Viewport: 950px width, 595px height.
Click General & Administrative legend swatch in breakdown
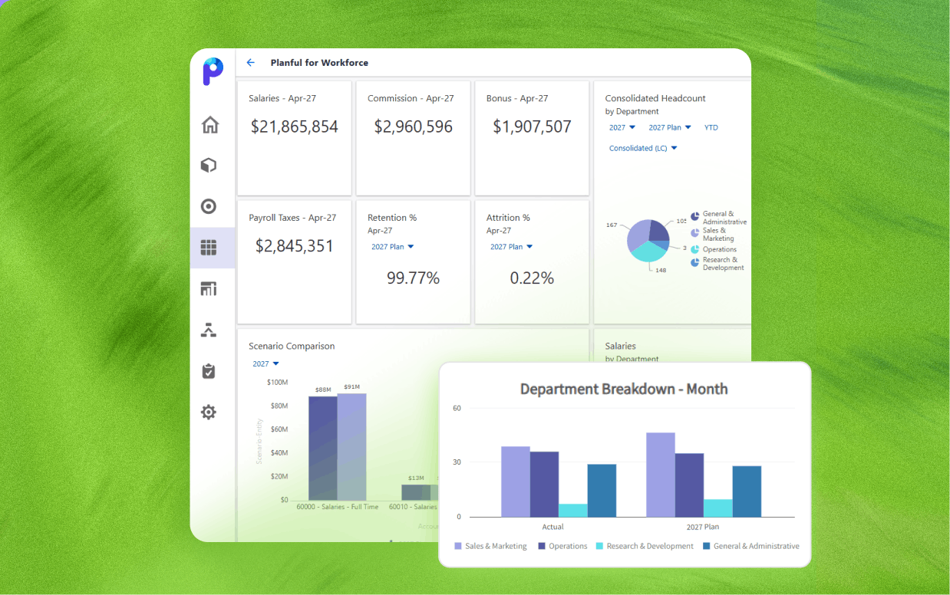(707, 546)
